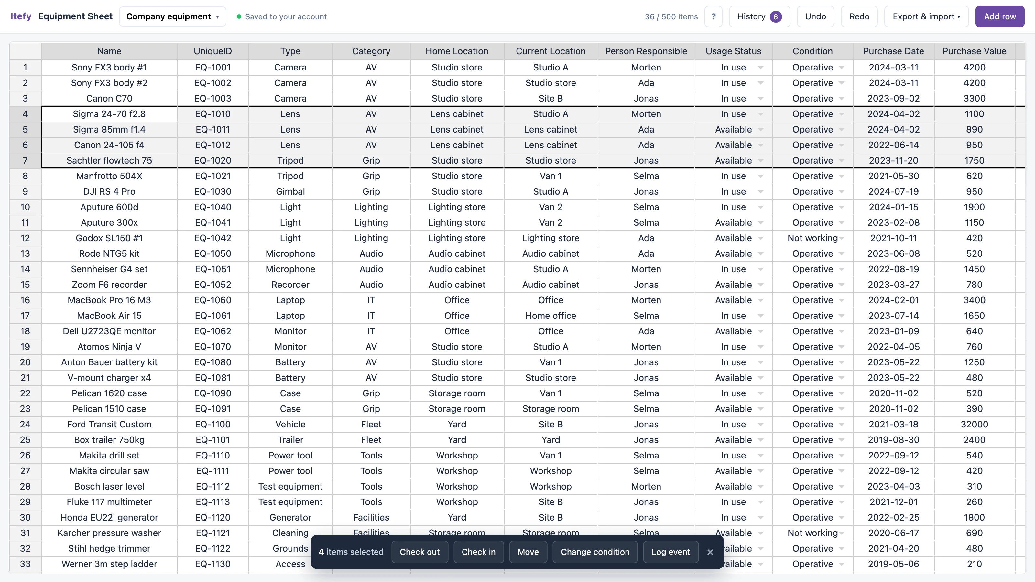
Task: Log event for selected items
Action: point(670,552)
